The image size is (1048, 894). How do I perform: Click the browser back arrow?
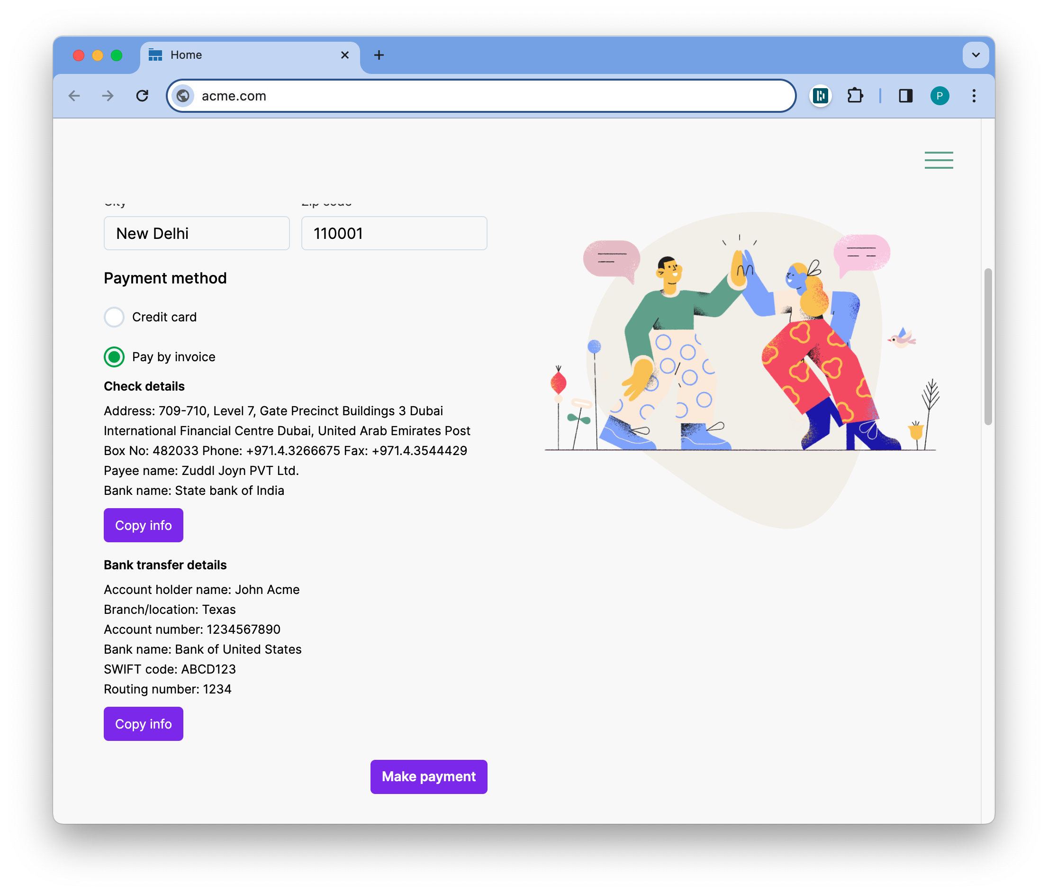[x=74, y=96]
